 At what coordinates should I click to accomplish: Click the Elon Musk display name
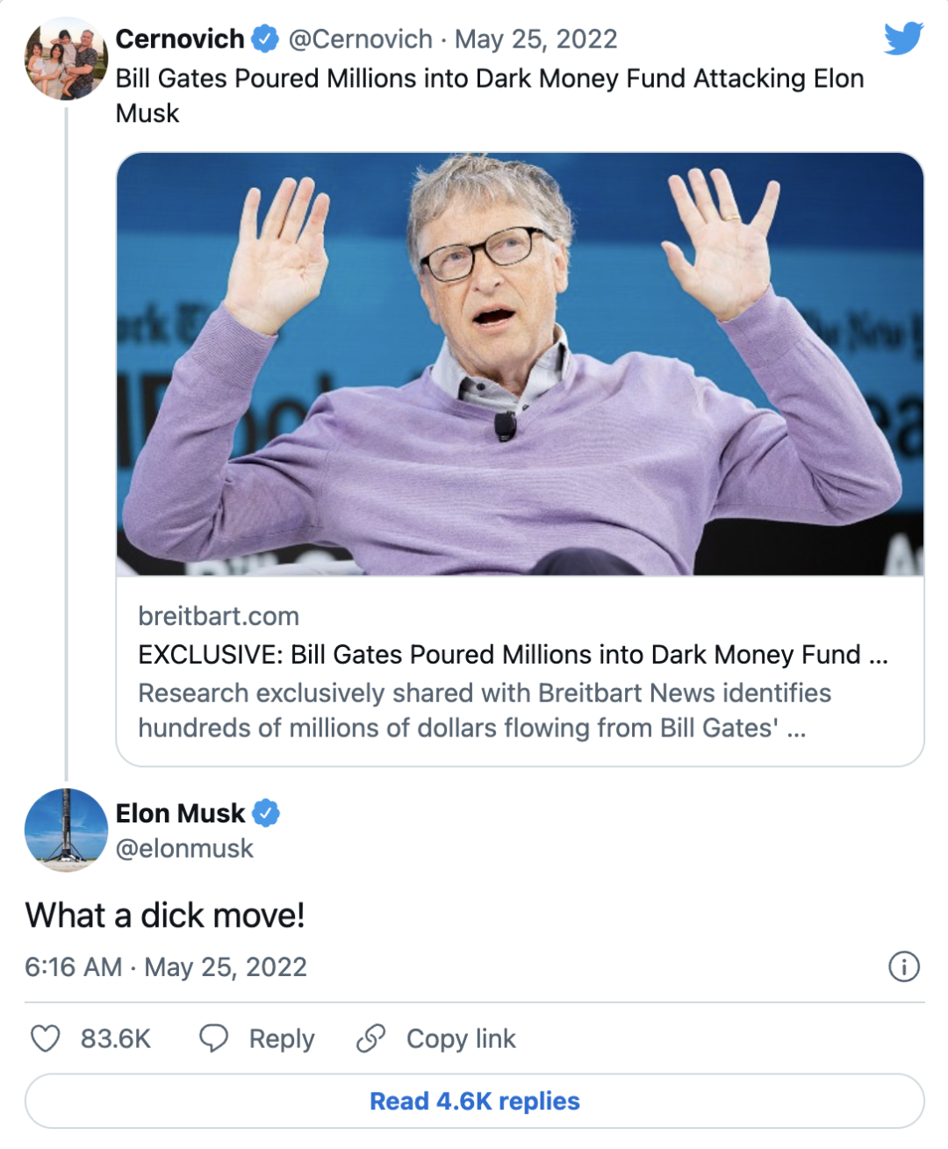[x=180, y=814]
